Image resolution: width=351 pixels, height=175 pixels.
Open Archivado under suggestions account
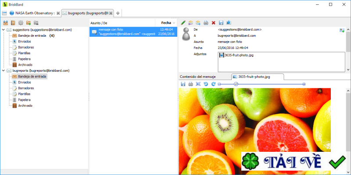(x=22, y=65)
